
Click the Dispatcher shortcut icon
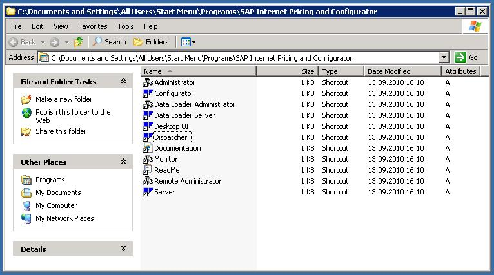148,137
